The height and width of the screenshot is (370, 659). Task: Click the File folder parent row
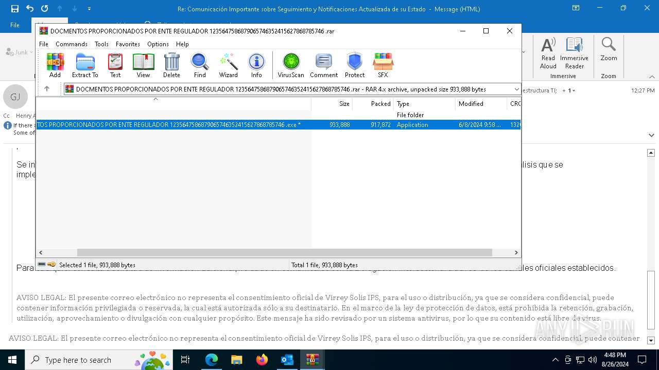tap(279, 115)
